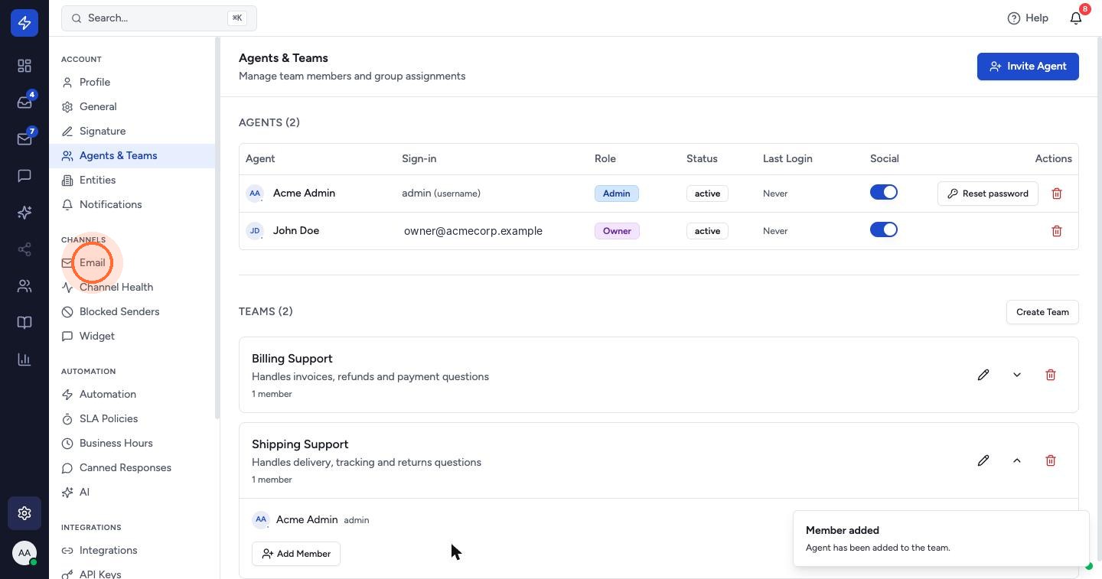
Task: Edit the Shipping Support team
Action: (x=983, y=460)
